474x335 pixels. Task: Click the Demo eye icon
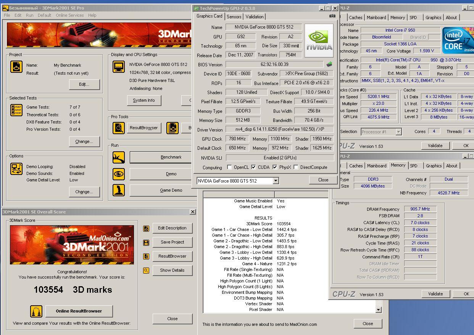(x=119, y=174)
